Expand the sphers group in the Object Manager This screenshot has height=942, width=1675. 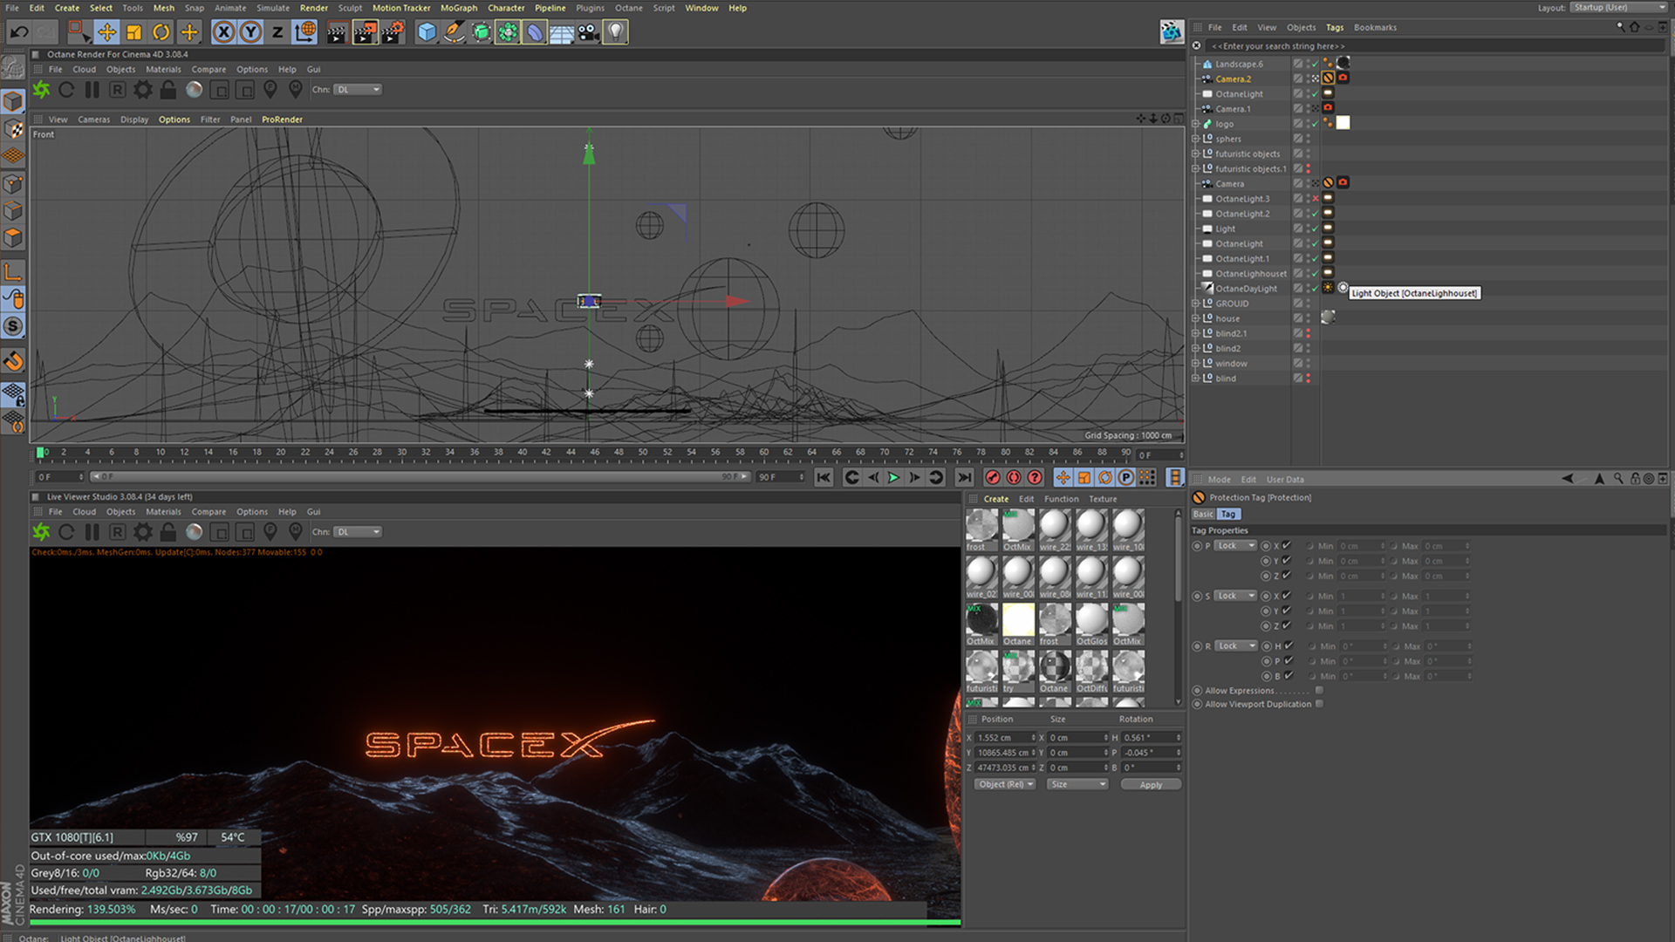(x=1196, y=139)
